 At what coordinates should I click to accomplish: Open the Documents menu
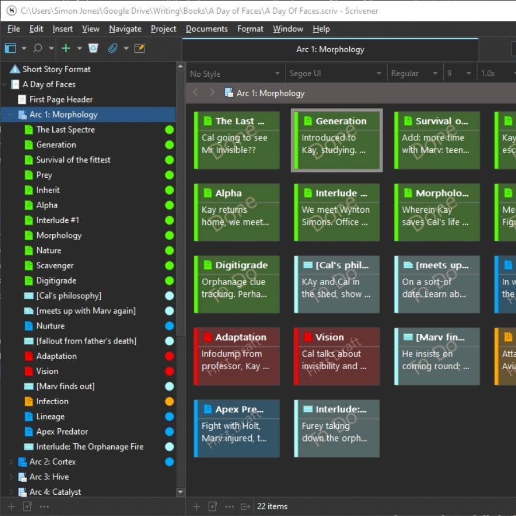click(x=206, y=29)
